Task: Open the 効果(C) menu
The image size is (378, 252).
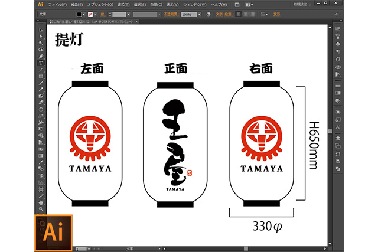Action: [x=156, y=5]
